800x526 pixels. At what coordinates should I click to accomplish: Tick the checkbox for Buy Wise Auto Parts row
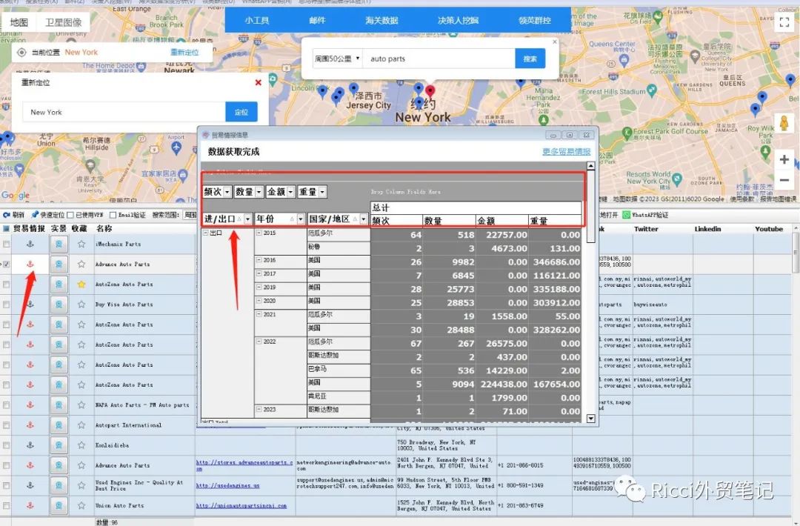click(5, 304)
